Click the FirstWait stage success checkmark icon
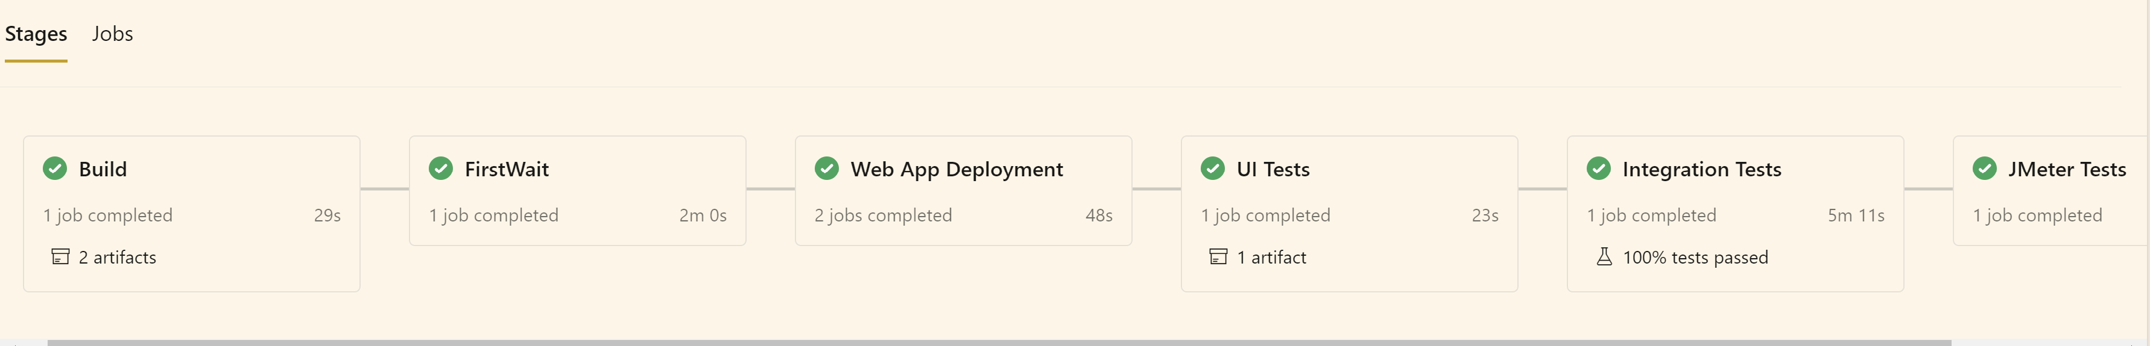The image size is (2150, 346). [x=441, y=168]
